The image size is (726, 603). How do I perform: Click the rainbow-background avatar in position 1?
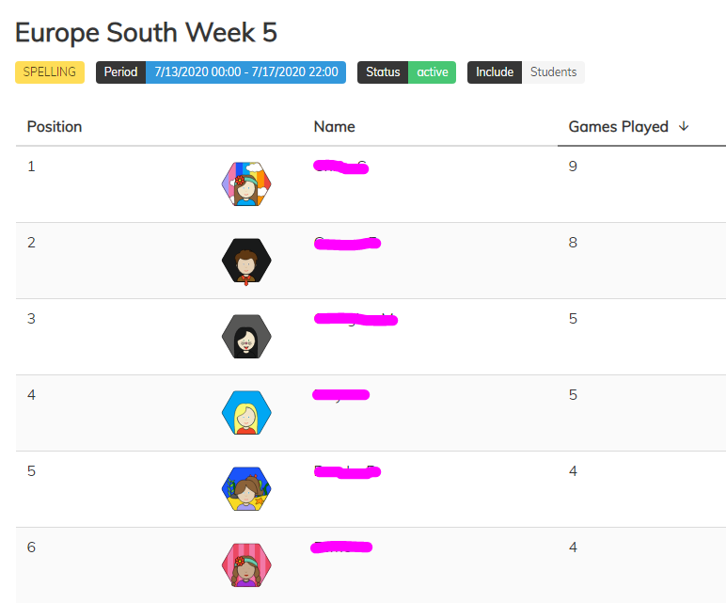point(246,183)
